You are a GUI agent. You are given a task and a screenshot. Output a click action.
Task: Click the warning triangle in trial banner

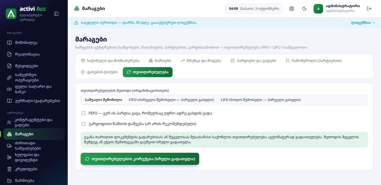click(x=76, y=23)
